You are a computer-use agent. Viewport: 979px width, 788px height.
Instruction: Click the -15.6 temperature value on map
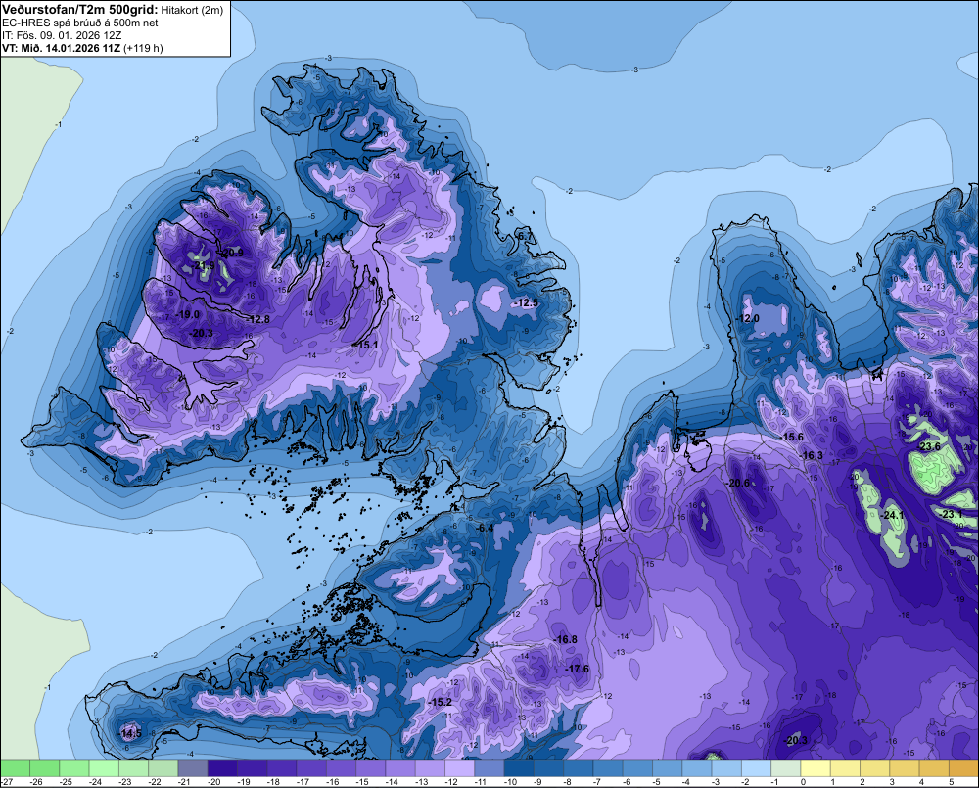coord(792,437)
